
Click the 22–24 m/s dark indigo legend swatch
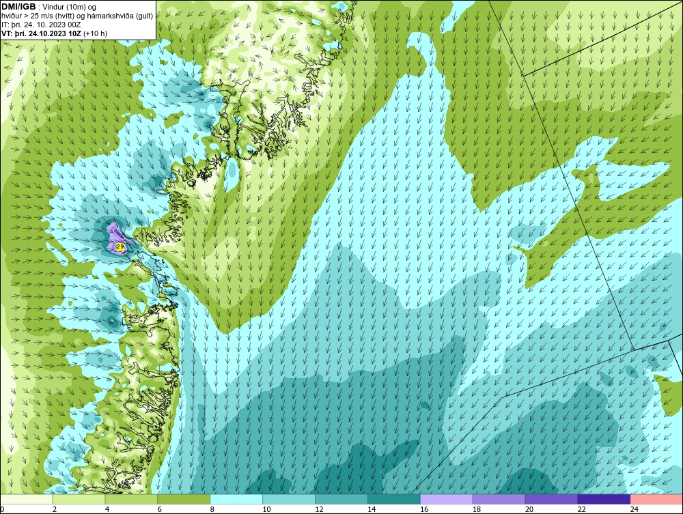pos(604,499)
